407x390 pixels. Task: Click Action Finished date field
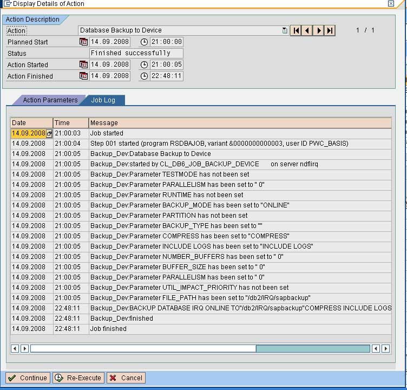[x=110, y=76]
